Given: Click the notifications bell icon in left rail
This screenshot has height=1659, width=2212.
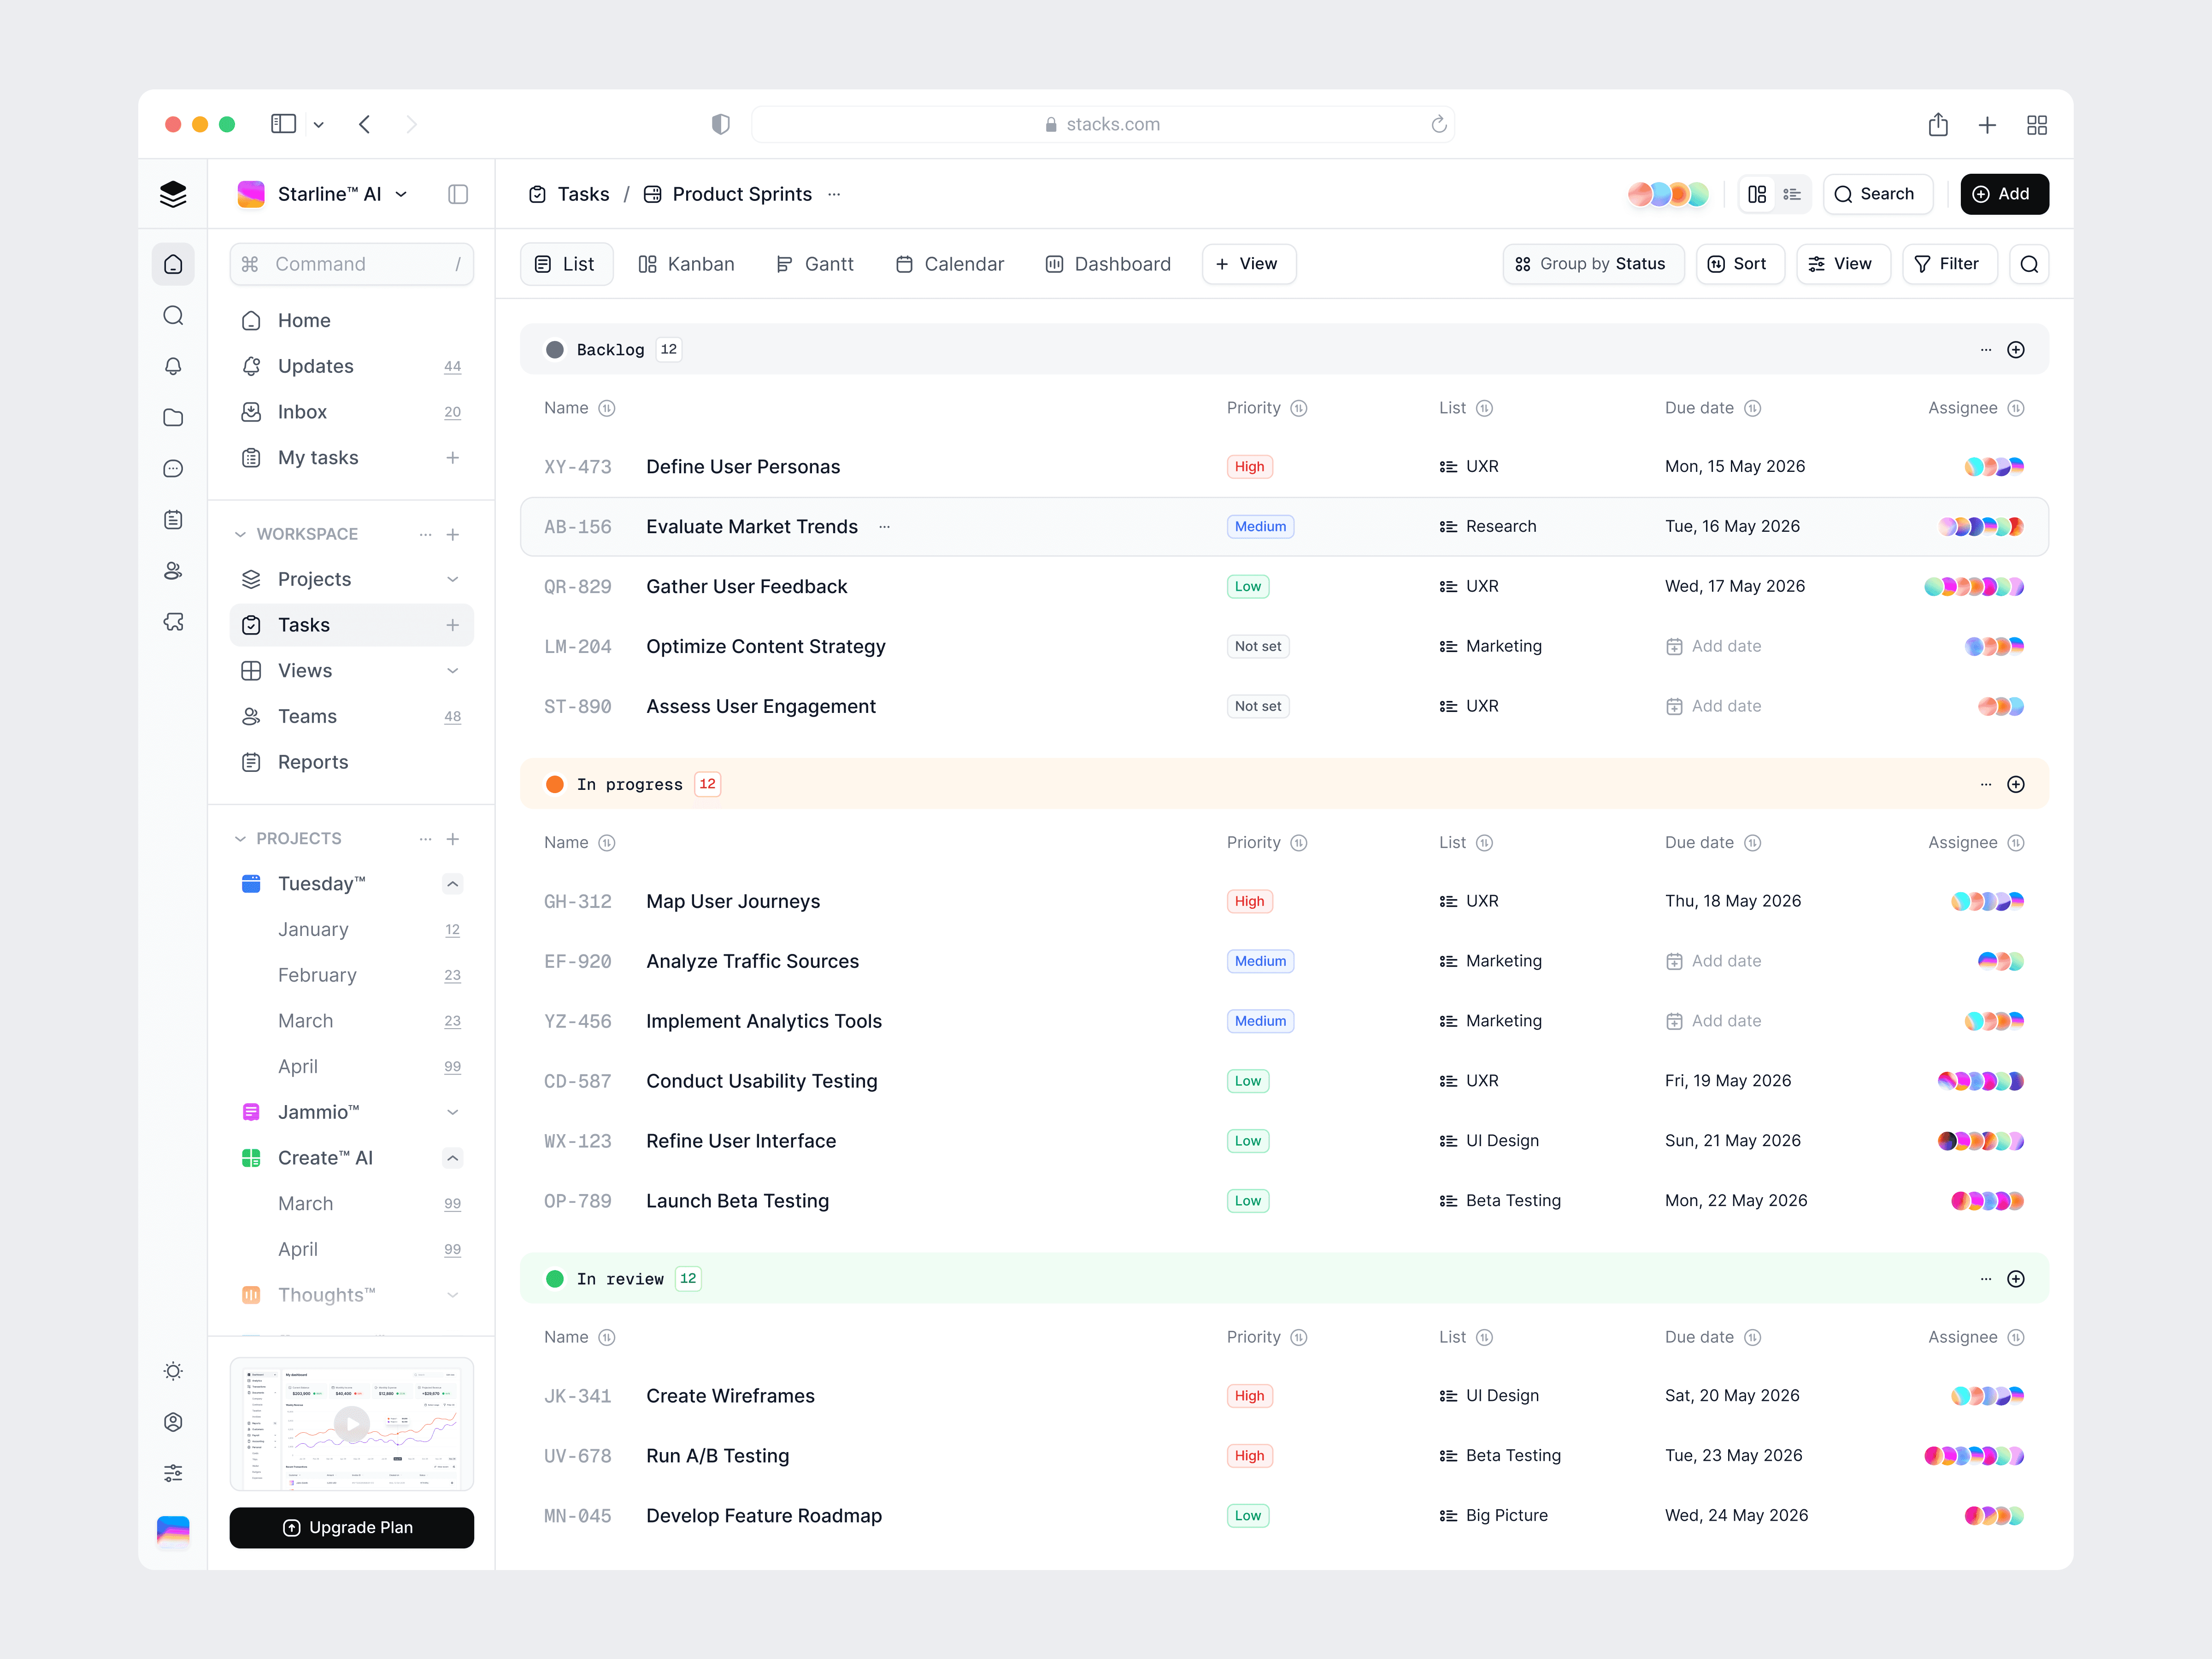Looking at the screenshot, I should (173, 366).
